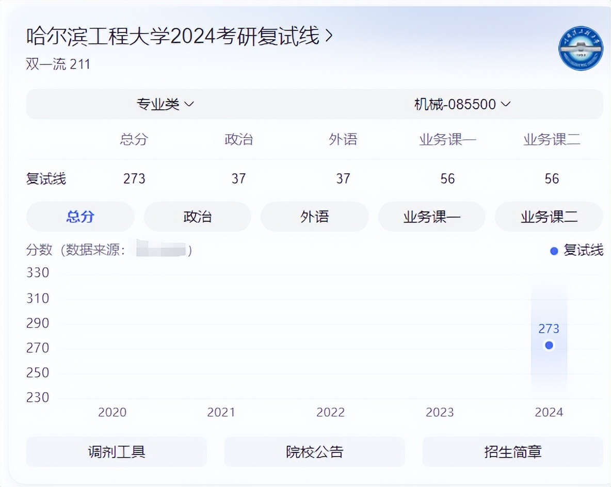611x487 pixels.
Task: Click the arrow chevron after the title
Action: (329, 36)
